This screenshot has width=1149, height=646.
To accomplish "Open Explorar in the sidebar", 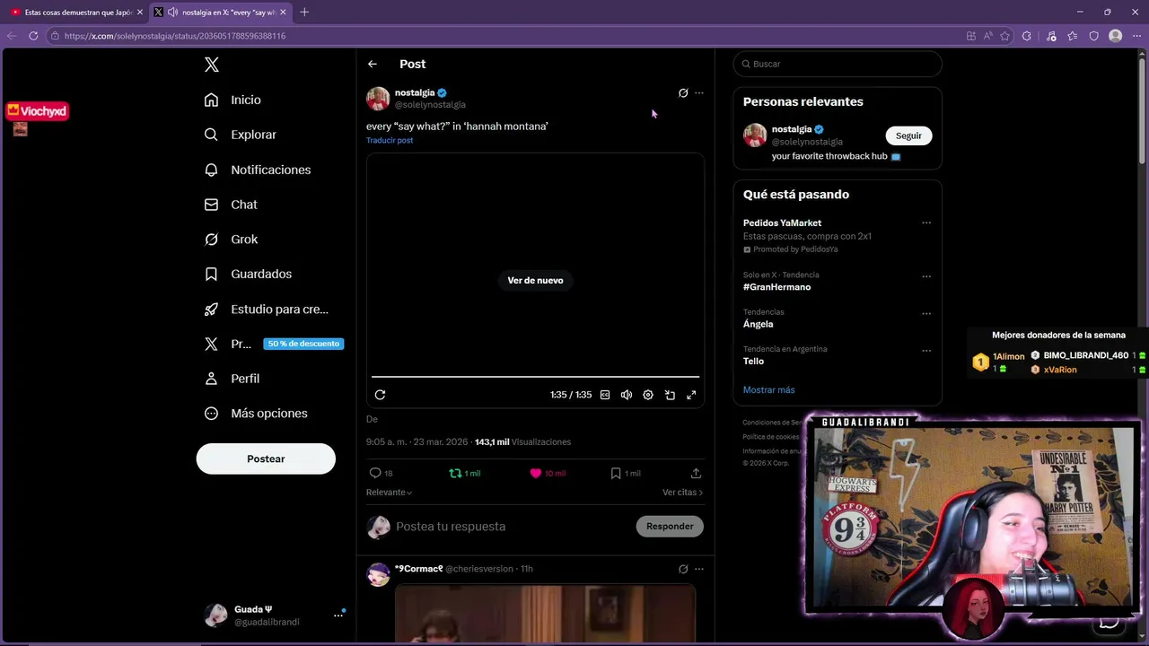I will (240, 135).
